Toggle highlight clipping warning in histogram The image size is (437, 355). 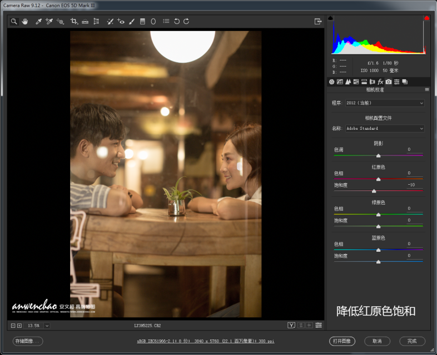426,18
